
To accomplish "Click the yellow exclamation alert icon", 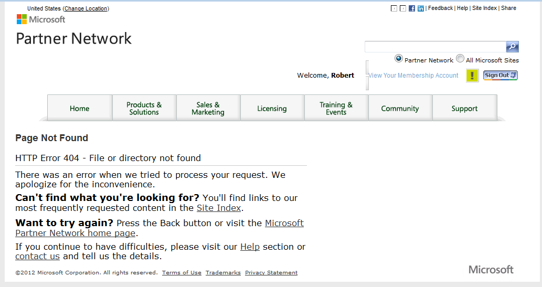I will coord(472,76).
